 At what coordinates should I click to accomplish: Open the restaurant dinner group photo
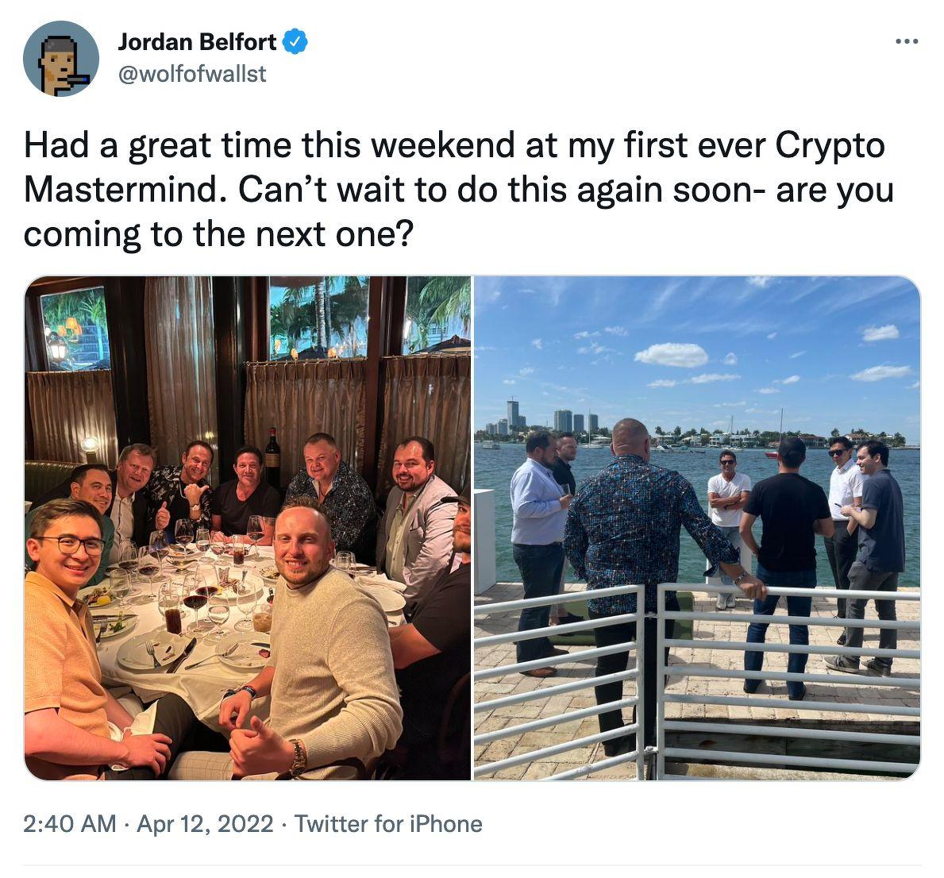coord(248,528)
